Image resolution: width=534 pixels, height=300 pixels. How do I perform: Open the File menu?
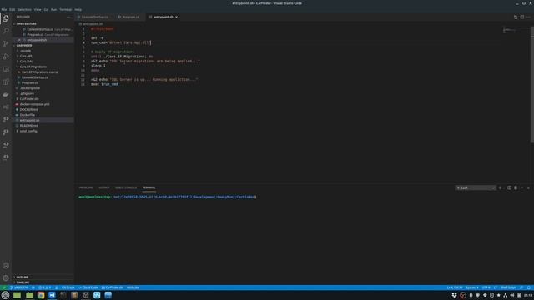click(x=4, y=9)
